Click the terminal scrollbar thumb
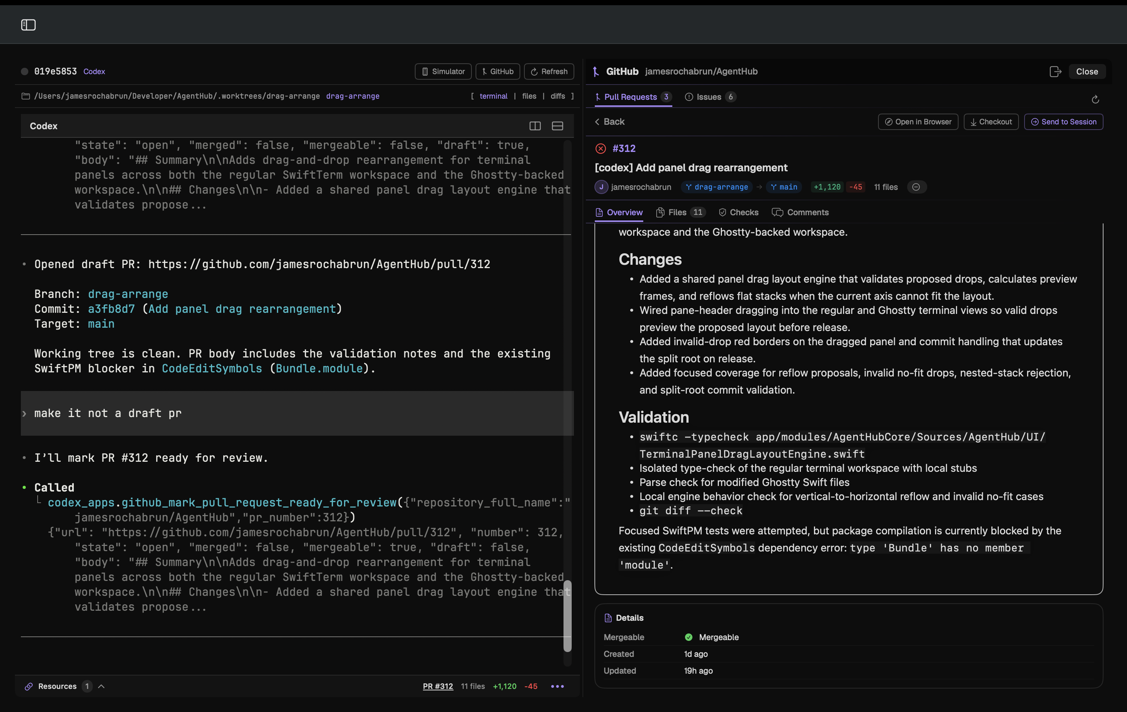This screenshot has height=712, width=1127. pyautogui.click(x=567, y=616)
